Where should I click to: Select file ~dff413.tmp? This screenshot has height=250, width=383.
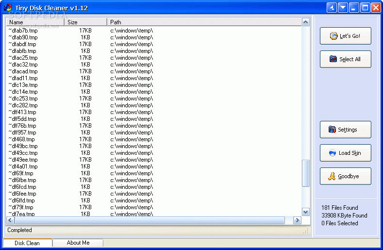(22, 112)
